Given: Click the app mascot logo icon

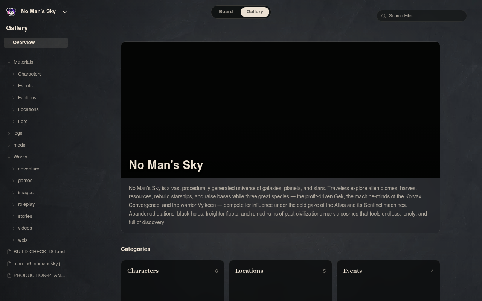Looking at the screenshot, I should [11, 12].
